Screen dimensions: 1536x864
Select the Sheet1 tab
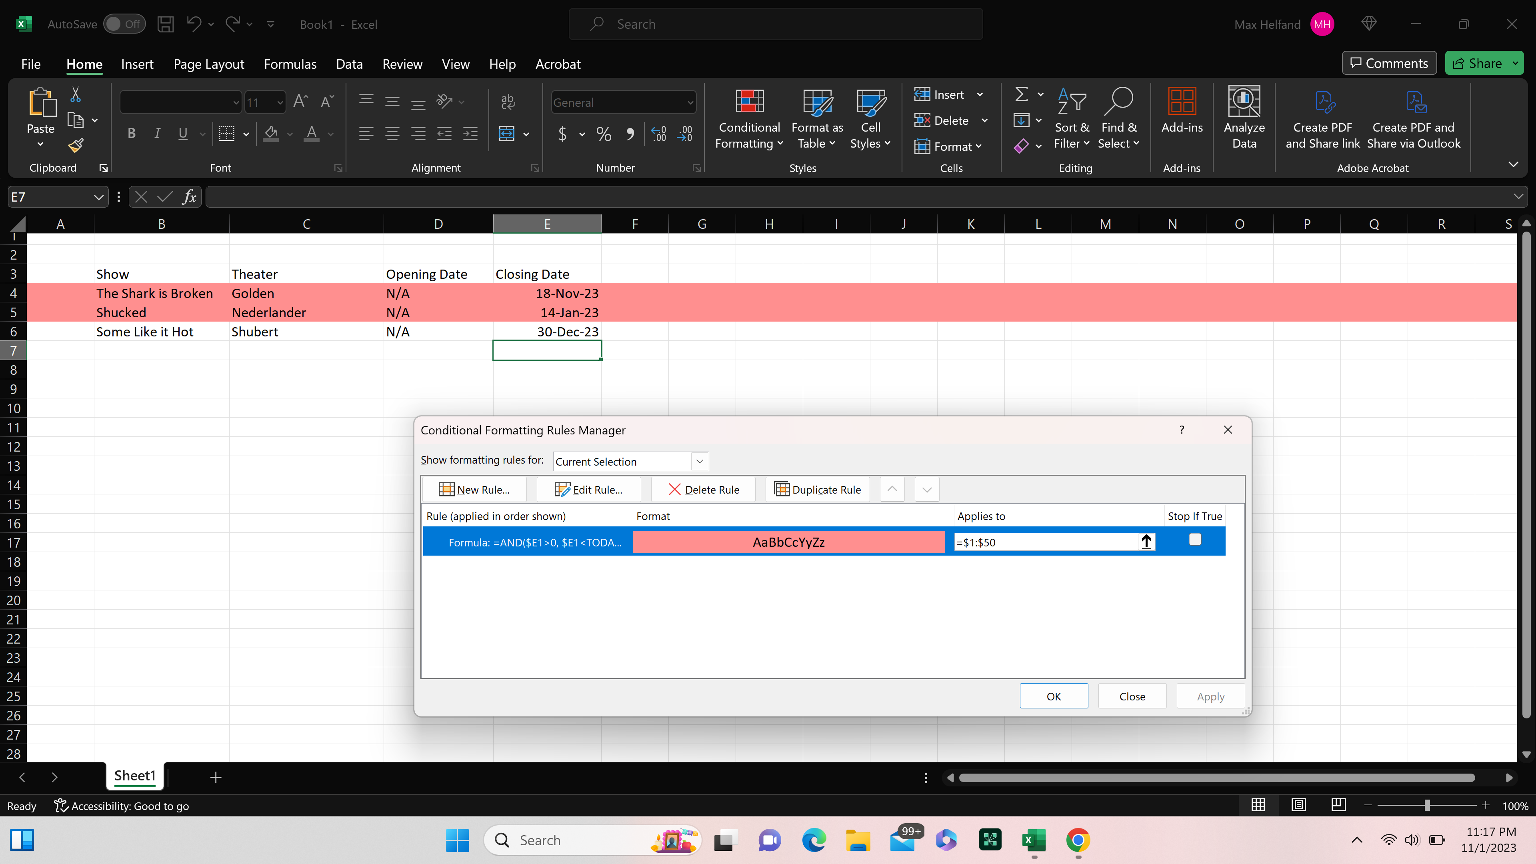point(134,776)
